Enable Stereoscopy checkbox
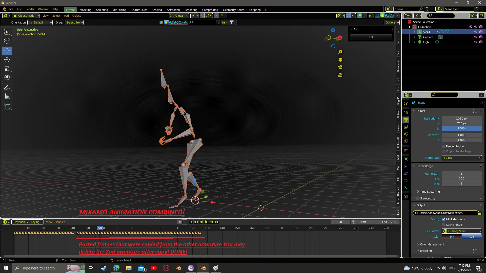 [x=418, y=198]
